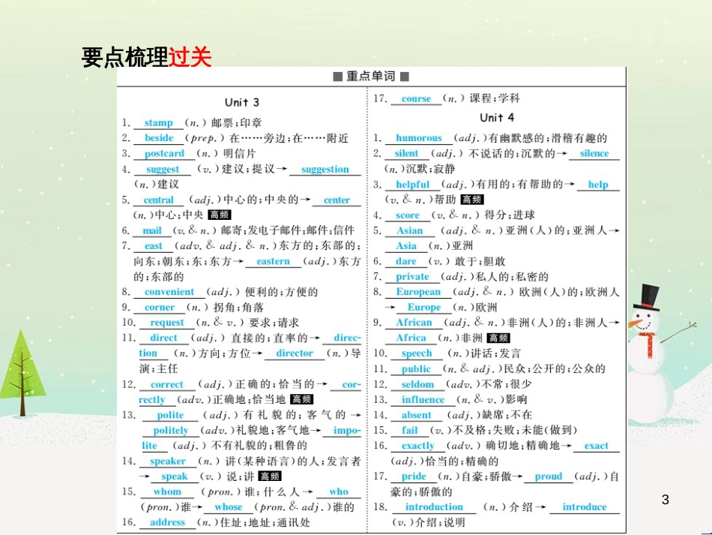Click the black square icon left of 重点单词
712x535 pixels.
(337, 77)
